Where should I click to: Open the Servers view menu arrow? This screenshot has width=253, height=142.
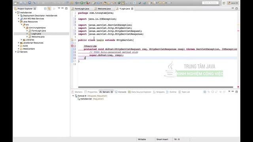[229, 92]
